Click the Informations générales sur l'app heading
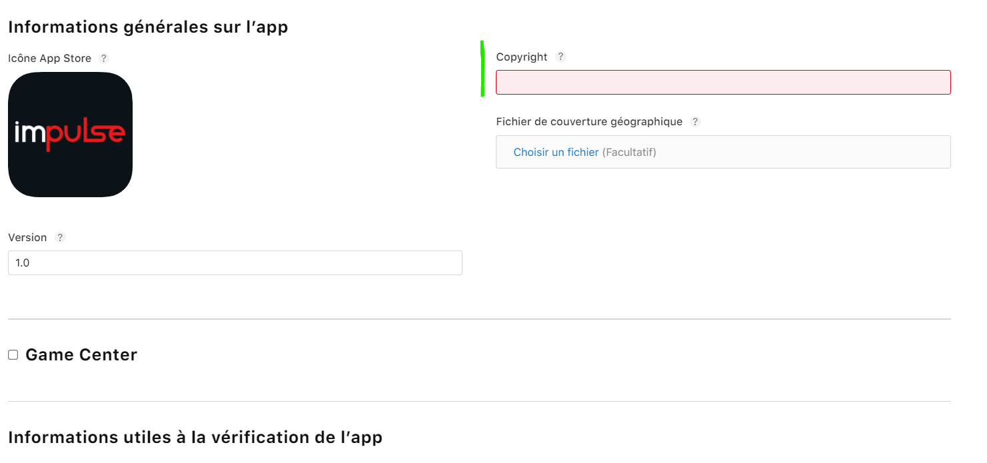This screenshot has width=987, height=463. [x=148, y=27]
